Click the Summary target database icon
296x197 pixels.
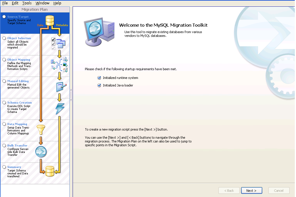tap(50, 171)
